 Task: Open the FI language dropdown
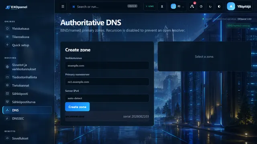tap(177, 6)
